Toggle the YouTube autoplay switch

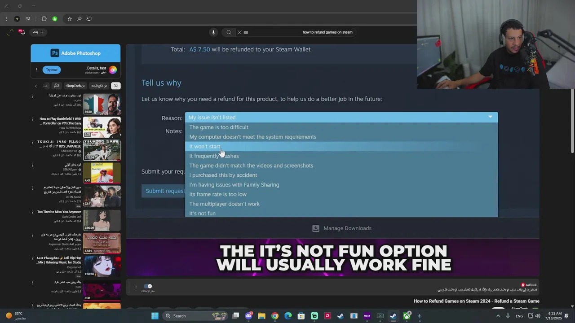(147, 286)
